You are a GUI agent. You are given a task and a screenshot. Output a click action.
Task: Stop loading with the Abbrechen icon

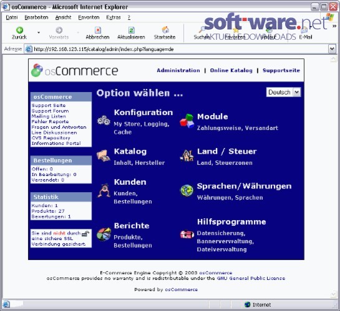tap(98, 30)
